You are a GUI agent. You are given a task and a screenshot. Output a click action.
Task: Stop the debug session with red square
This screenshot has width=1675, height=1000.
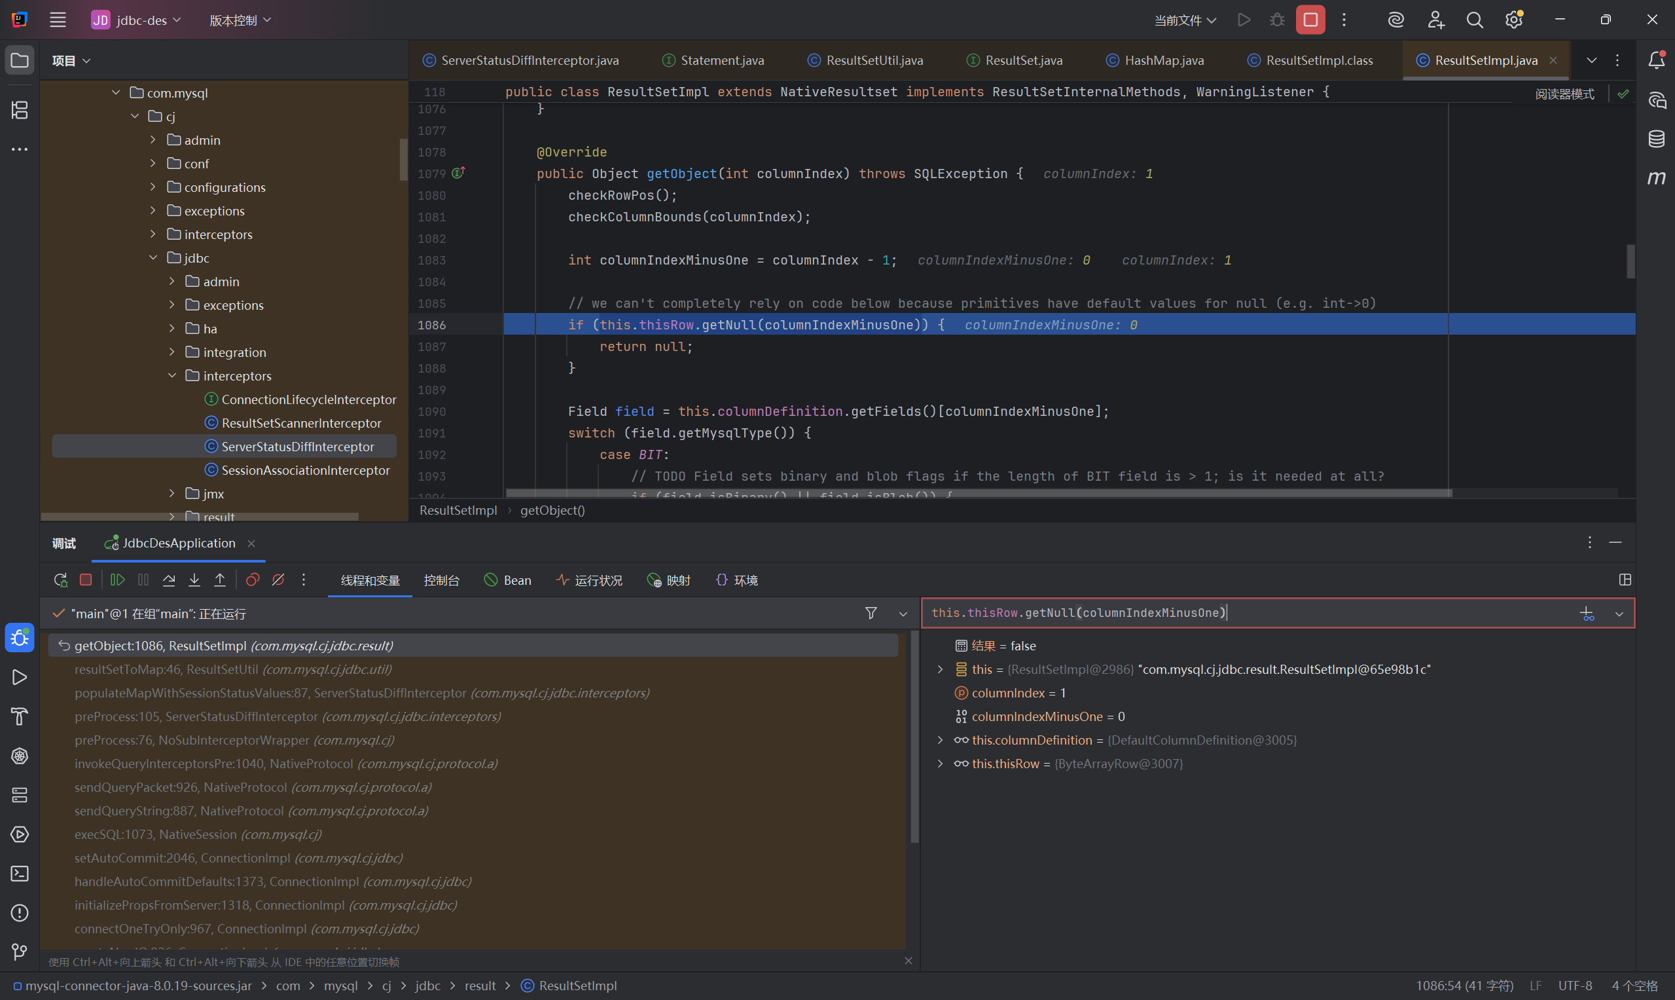point(86,580)
